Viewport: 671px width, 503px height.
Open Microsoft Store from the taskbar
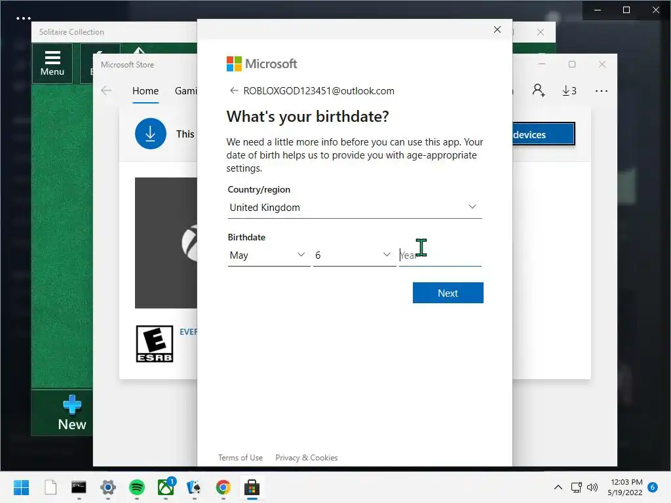click(x=252, y=487)
